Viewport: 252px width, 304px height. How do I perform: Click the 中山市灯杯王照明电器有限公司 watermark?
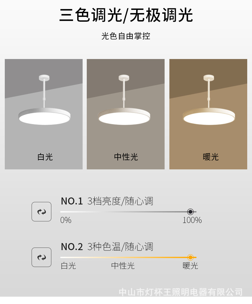[x=181, y=292]
